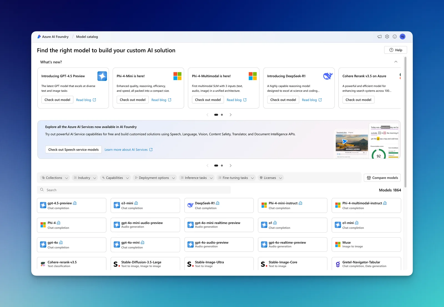Click benchmark chart icon beside DeepSeek-R1
The height and width of the screenshot is (307, 444).
click(218, 203)
